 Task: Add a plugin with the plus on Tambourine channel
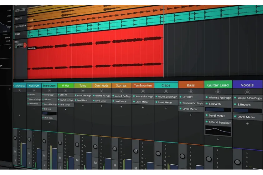(143, 107)
